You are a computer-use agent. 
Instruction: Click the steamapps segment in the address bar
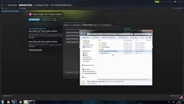click(x=104, y=34)
